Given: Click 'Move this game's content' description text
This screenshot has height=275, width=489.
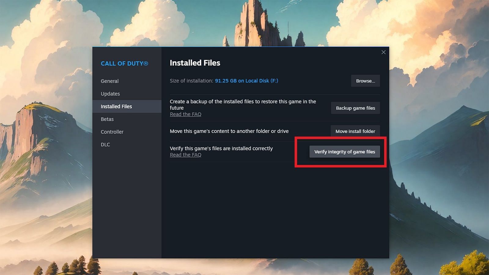Looking at the screenshot, I should click(229, 131).
